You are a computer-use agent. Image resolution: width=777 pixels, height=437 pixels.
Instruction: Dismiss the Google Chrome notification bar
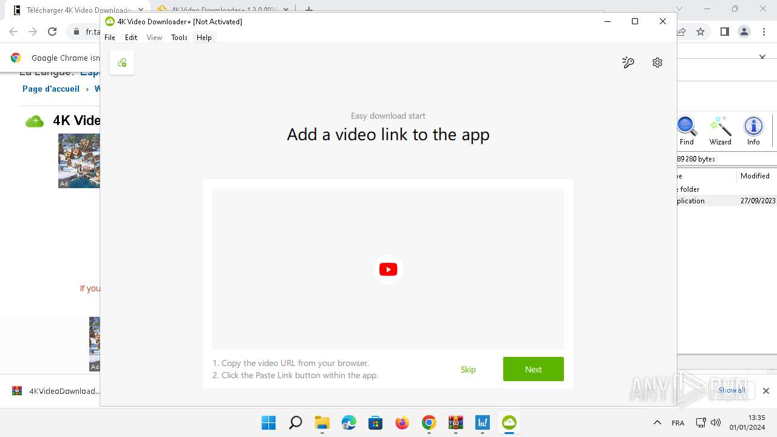[762, 57]
